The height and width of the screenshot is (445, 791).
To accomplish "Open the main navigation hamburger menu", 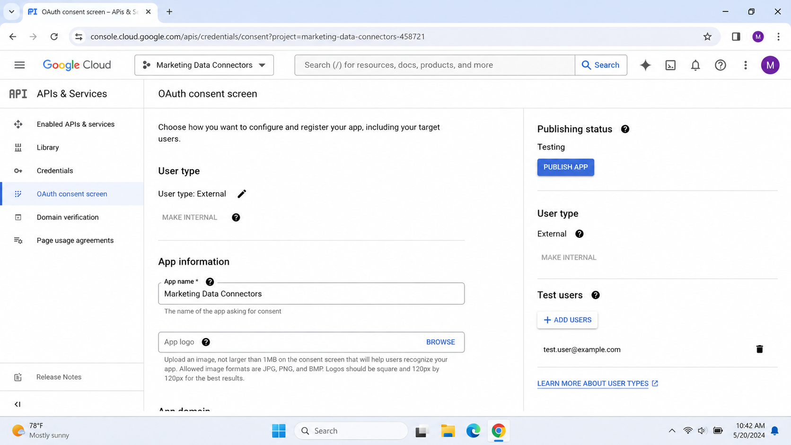I will tap(19, 65).
